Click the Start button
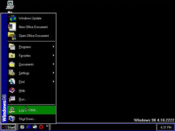 coord(8,127)
